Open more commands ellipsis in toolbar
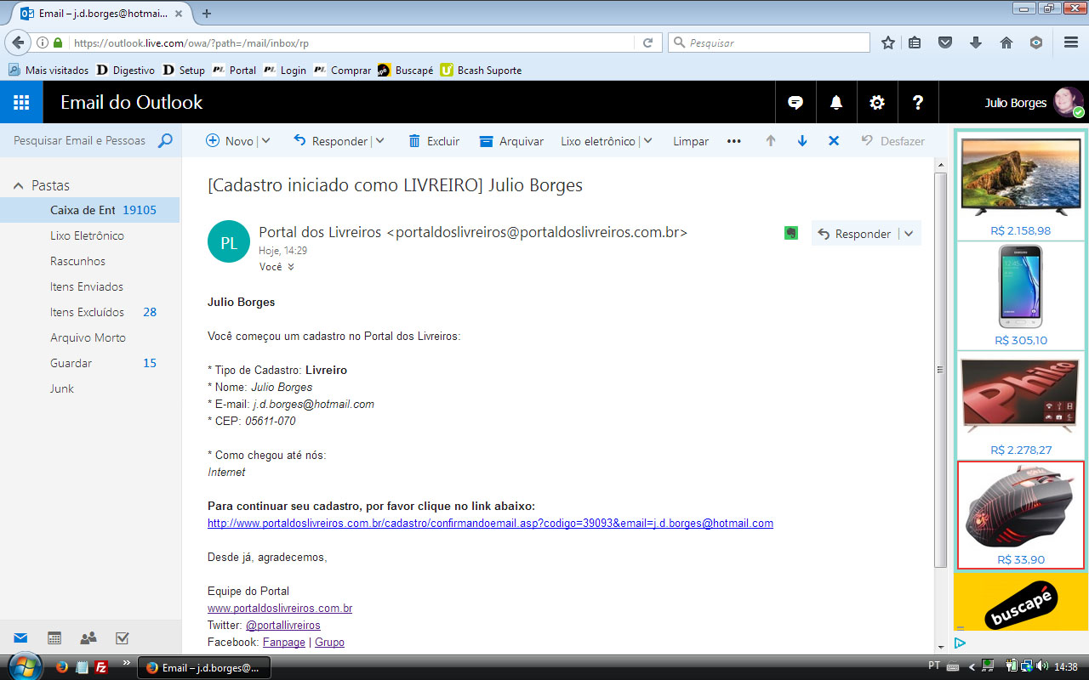The image size is (1089, 680). [734, 141]
